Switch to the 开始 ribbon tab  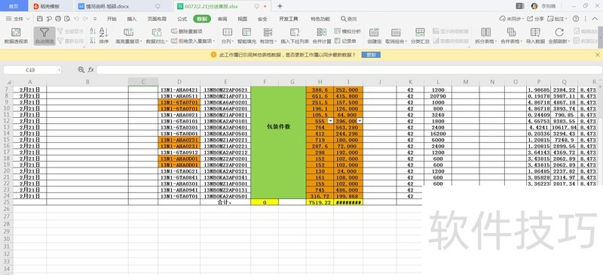click(112, 19)
